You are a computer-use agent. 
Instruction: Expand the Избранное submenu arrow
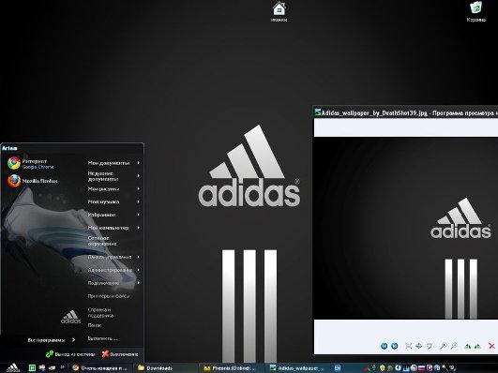coord(139,215)
